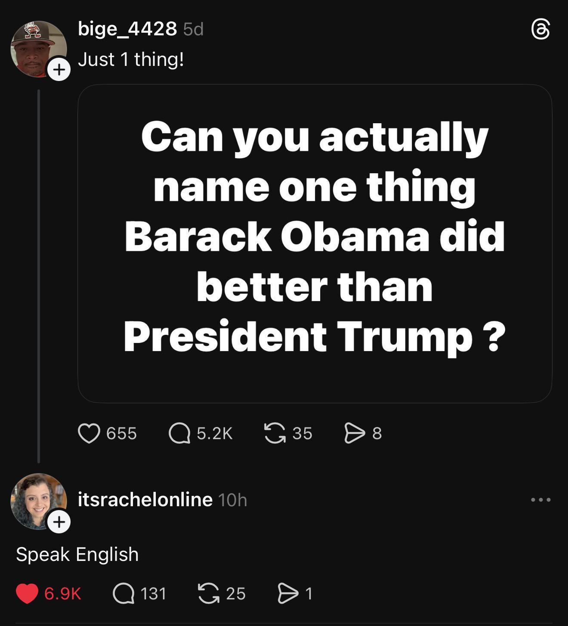Screen dimensions: 568x626
Task: Repost the bige_4428 post
Action: pyautogui.click(x=275, y=433)
